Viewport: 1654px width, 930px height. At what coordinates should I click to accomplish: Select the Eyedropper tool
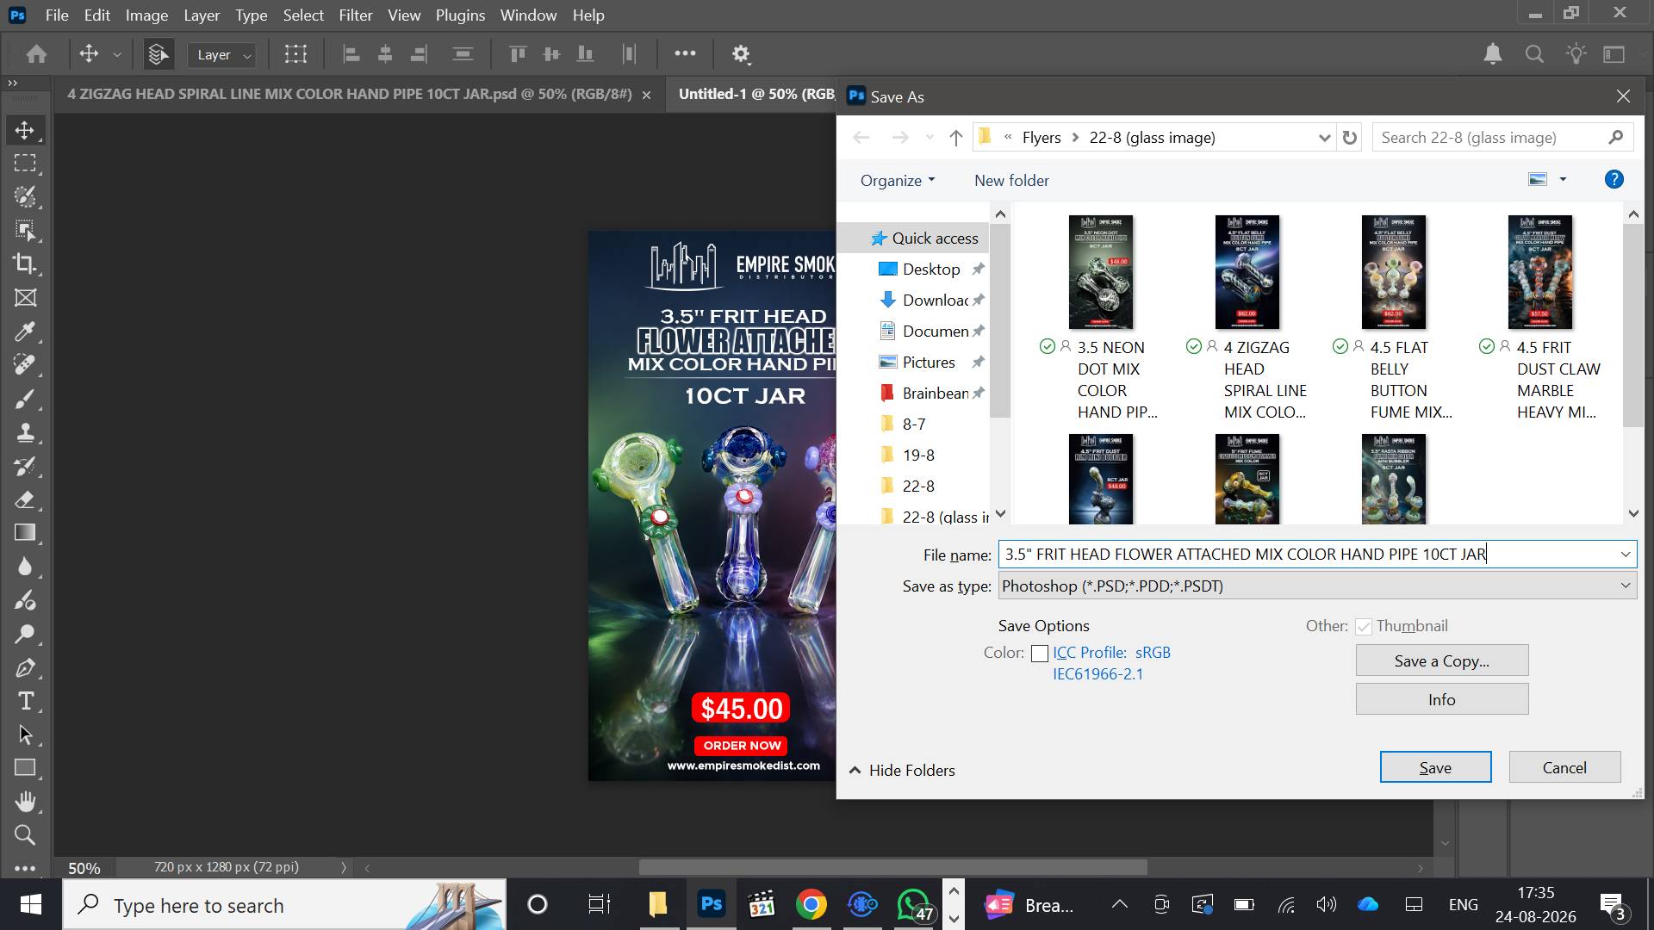(x=25, y=332)
